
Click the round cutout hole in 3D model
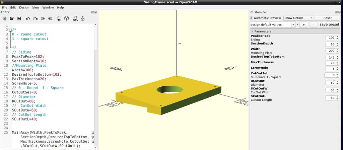(x=170, y=90)
